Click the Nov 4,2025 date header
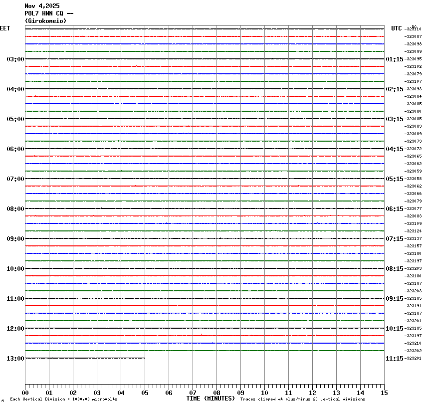This screenshot has width=424, height=406. pyautogui.click(x=42, y=6)
